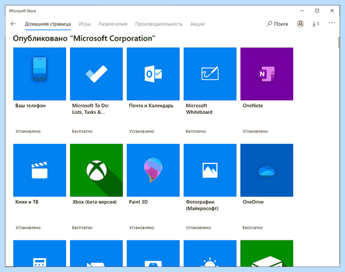Click the Paint 3D title text
Screen dimensions: 345x272
[139, 202]
